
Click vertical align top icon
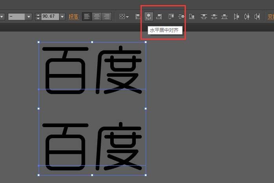coord(171,17)
